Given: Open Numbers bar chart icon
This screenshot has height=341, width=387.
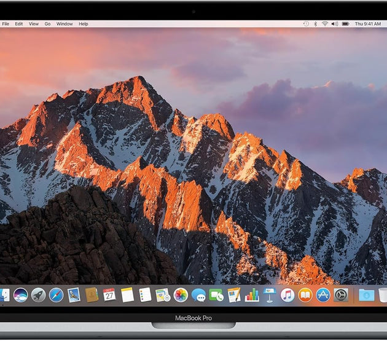Looking at the screenshot, I should click(252, 295).
